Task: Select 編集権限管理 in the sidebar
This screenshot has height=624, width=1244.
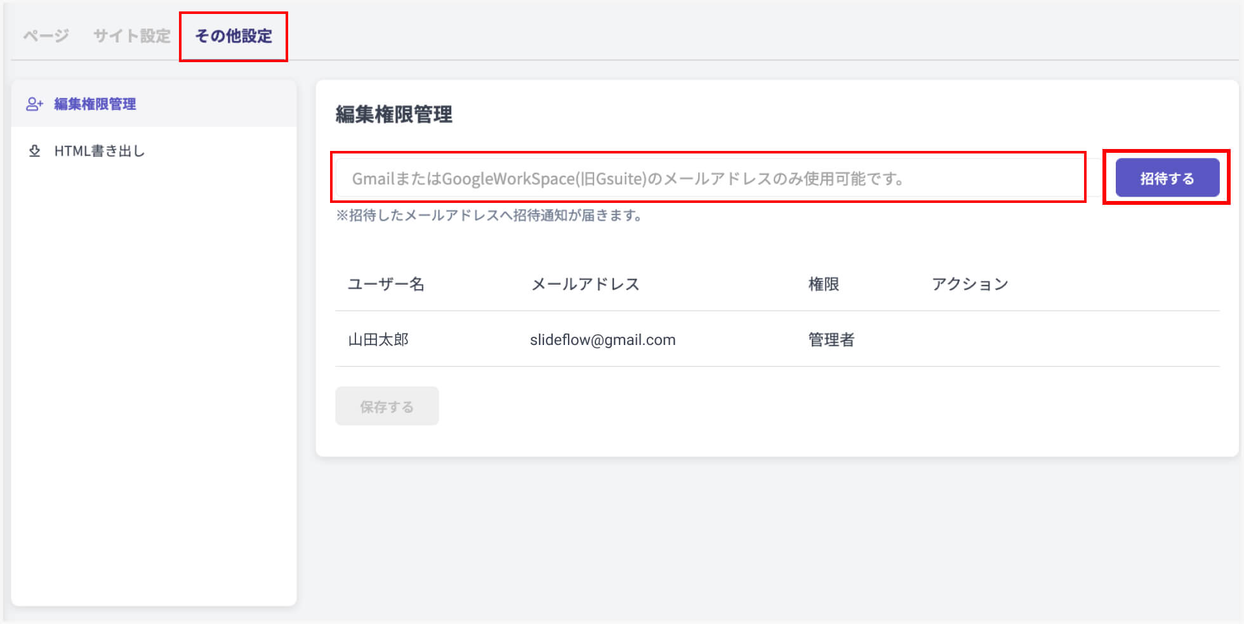Action: pyautogui.click(x=94, y=103)
